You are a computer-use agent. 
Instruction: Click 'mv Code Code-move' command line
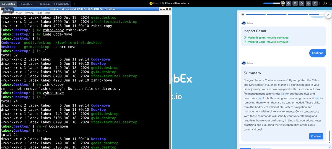37,34
